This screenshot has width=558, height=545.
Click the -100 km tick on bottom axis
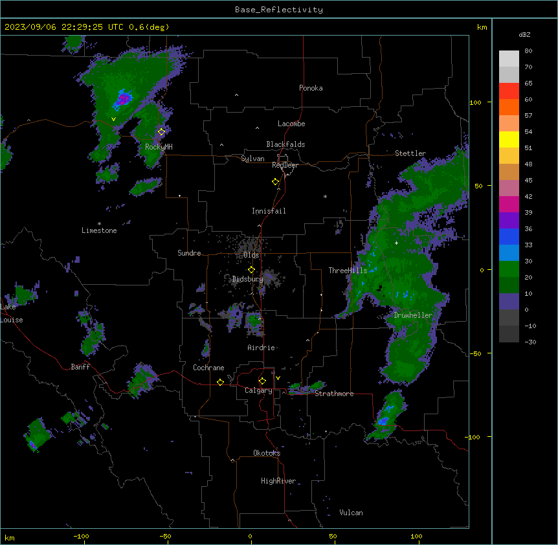coord(81,536)
